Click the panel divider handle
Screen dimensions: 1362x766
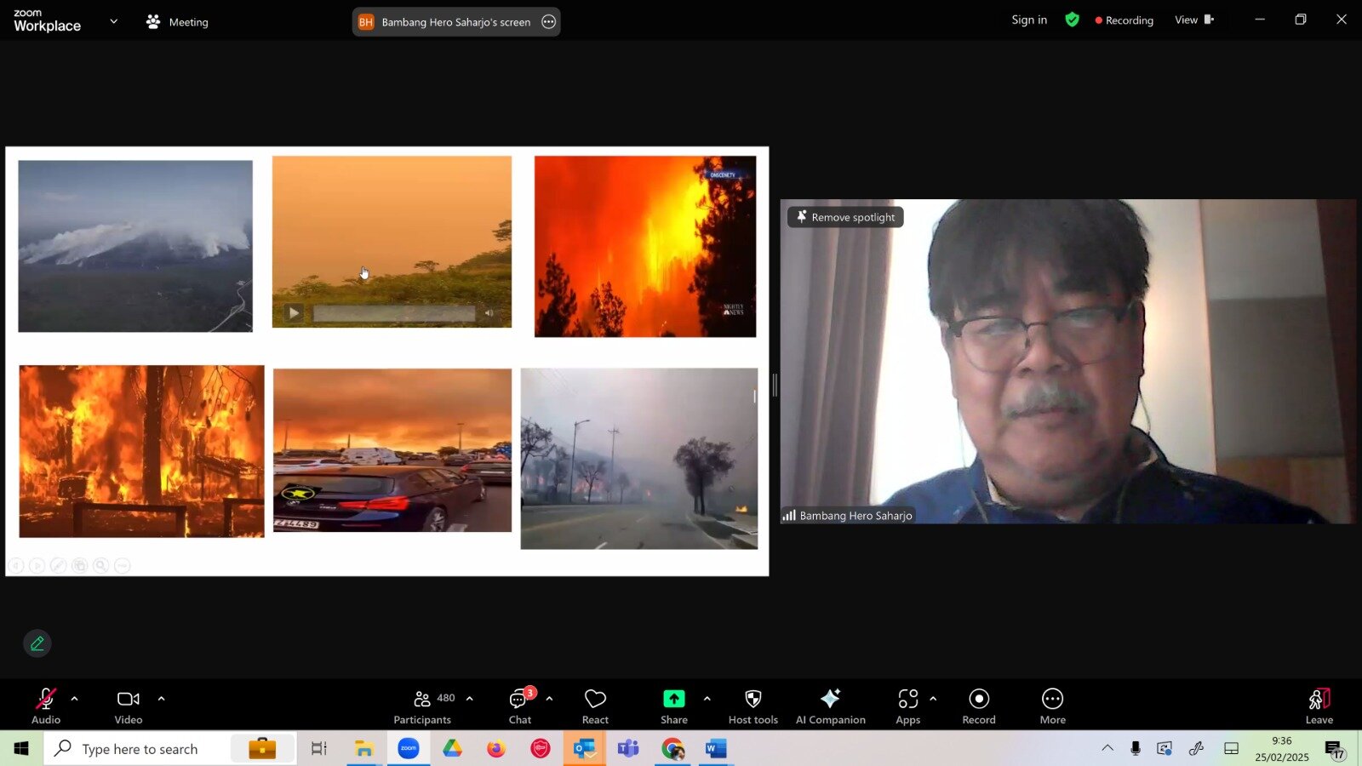point(775,386)
